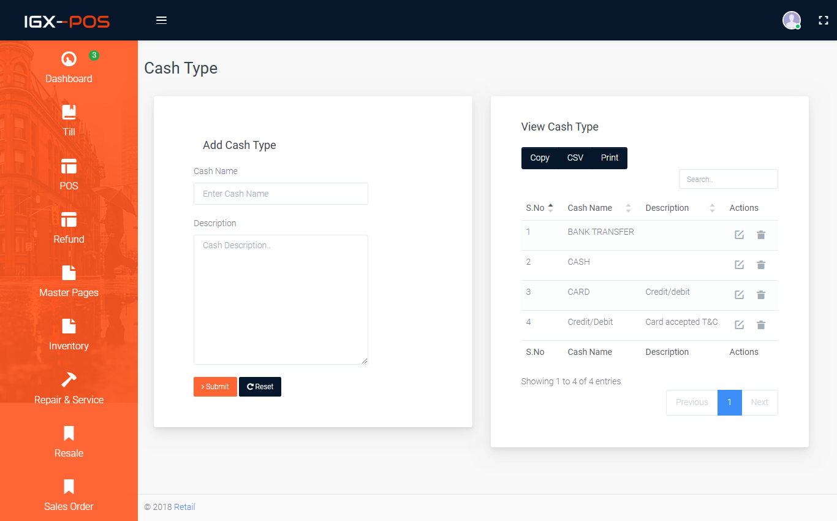Open the user profile avatar
837x521 pixels.
pos(792,20)
